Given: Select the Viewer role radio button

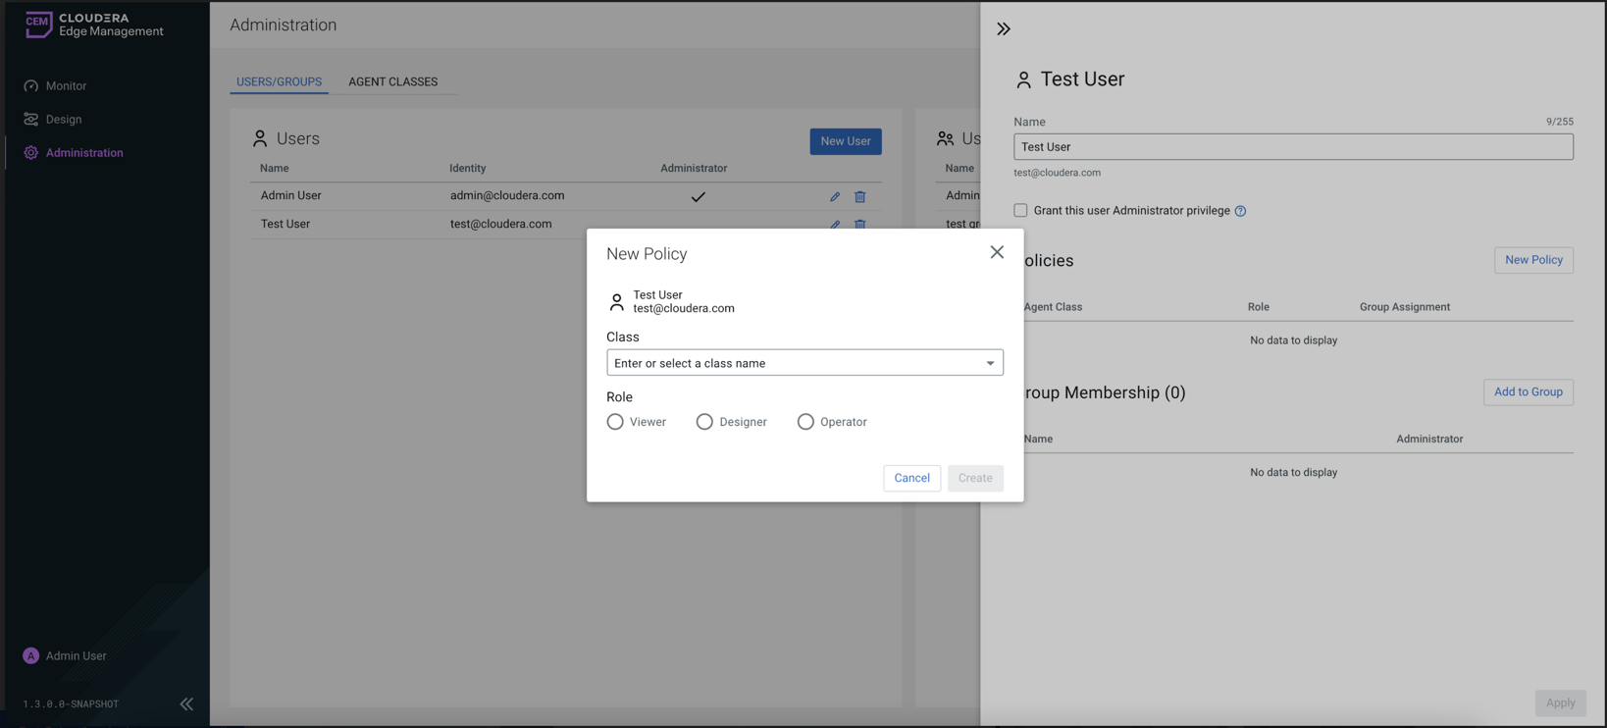Looking at the screenshot, I should point(615,422).
